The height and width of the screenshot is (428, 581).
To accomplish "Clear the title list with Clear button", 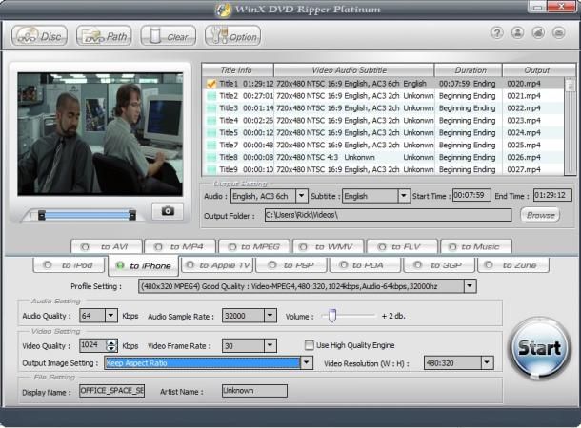I will pyautogui.click(x=169, y=36).
